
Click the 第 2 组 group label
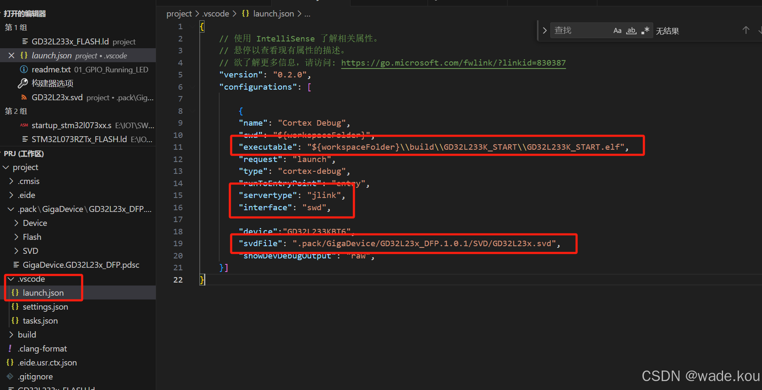[x=16, y=111]
